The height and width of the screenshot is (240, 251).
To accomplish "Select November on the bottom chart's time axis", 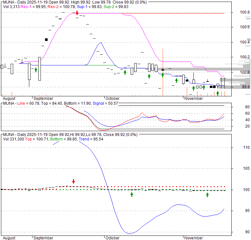I will click(x=194, y=238).
